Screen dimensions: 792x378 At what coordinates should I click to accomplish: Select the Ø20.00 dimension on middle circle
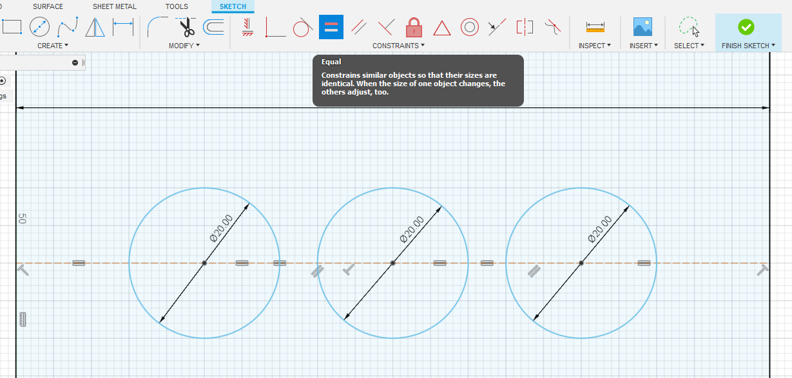[x=412, y=228]
